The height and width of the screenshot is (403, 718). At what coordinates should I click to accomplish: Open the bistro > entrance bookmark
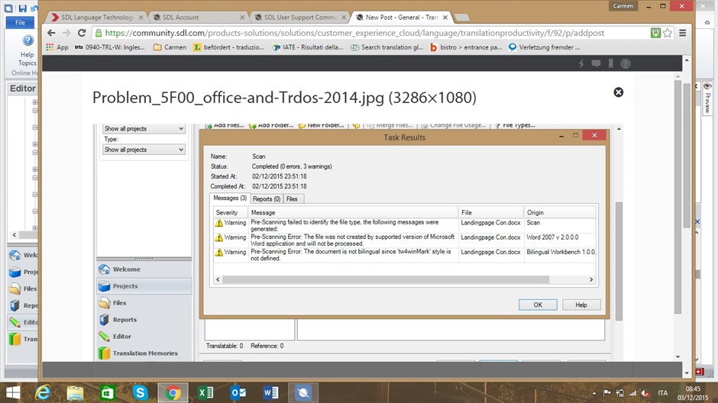click(466, 47)
